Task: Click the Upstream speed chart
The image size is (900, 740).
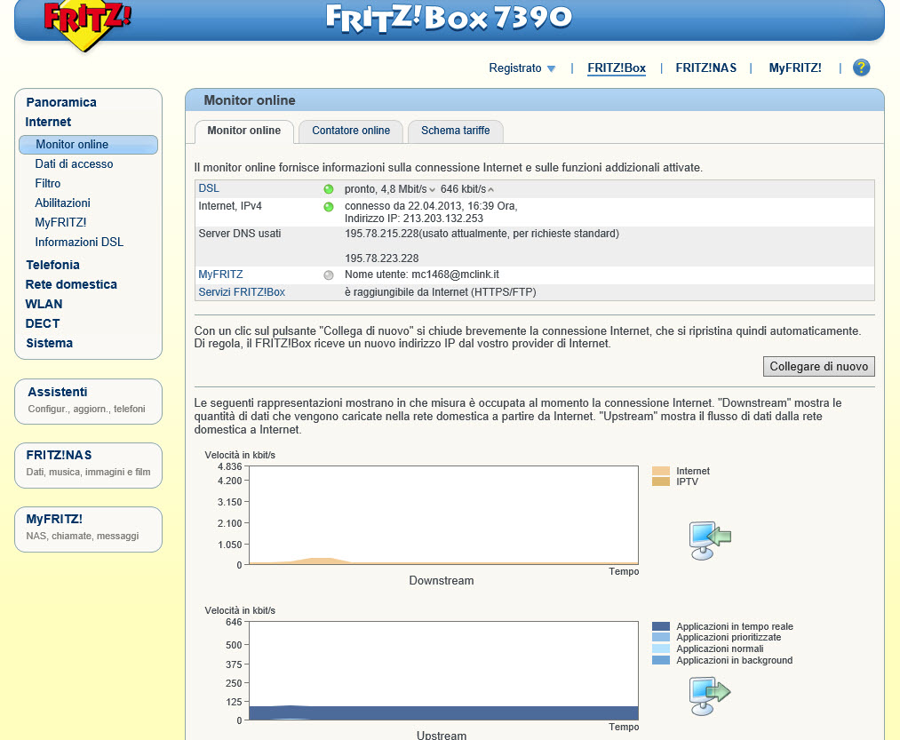Action: (443, 671)
